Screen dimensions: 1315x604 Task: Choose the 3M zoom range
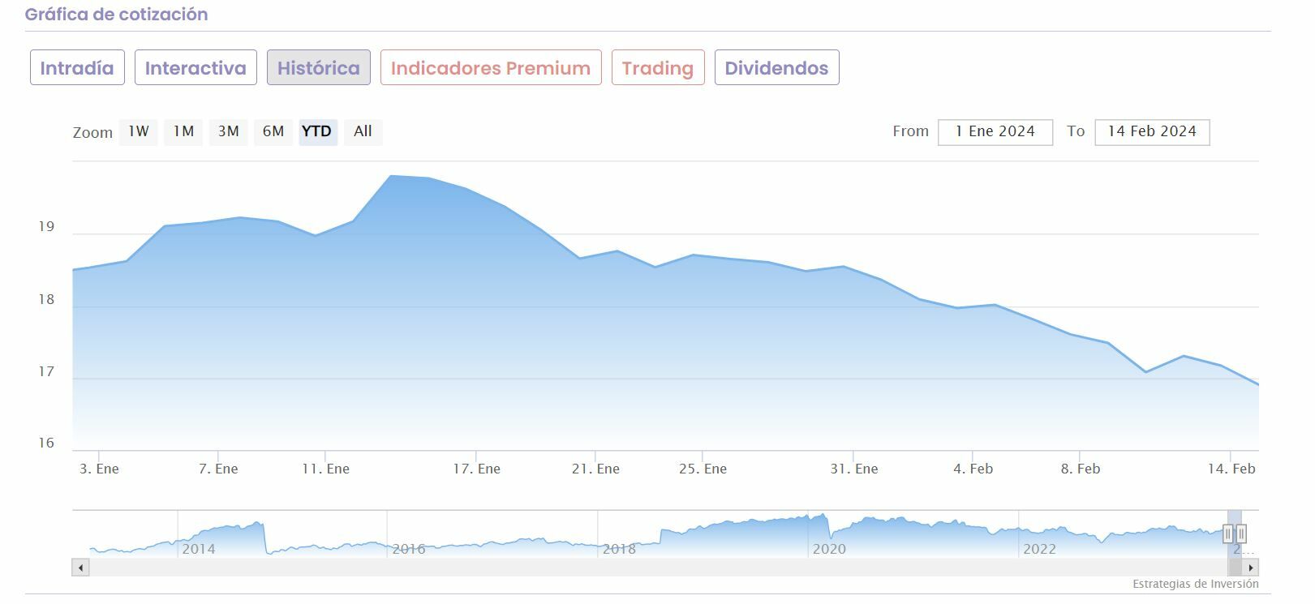pos(229,131)
